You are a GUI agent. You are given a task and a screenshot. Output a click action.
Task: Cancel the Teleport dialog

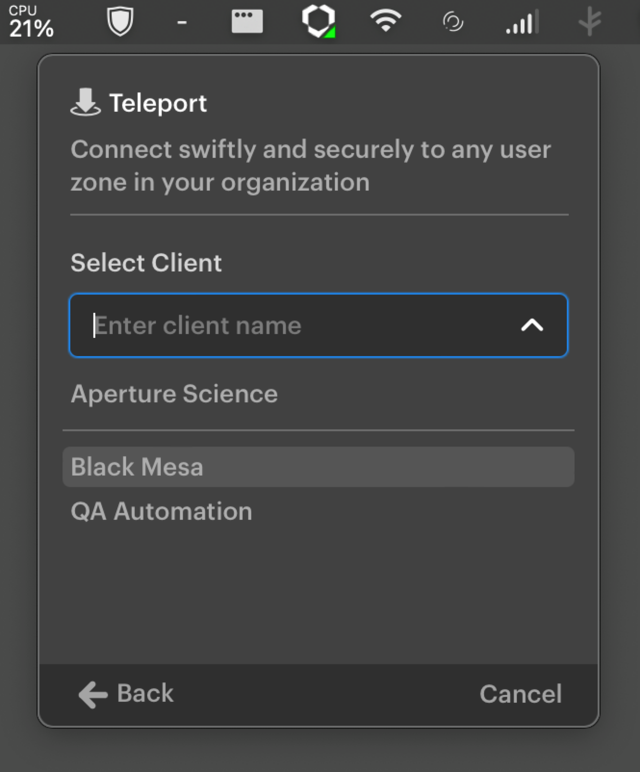pyautogui.click(x=521, y=694)
